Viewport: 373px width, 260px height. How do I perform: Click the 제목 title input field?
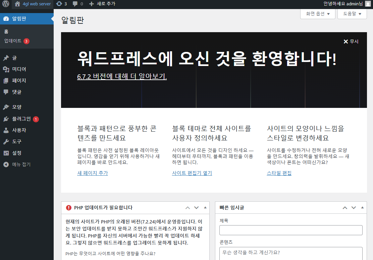291,230
